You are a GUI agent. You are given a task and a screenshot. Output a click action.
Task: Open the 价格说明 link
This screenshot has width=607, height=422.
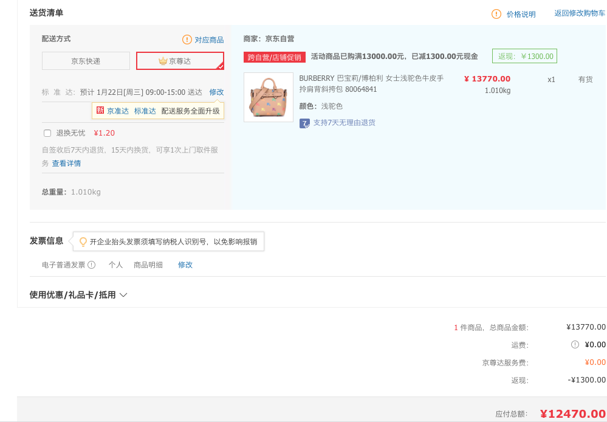(521, 15)
